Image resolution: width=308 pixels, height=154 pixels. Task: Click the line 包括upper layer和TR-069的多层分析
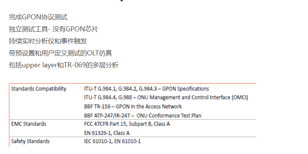click(64, 65)
